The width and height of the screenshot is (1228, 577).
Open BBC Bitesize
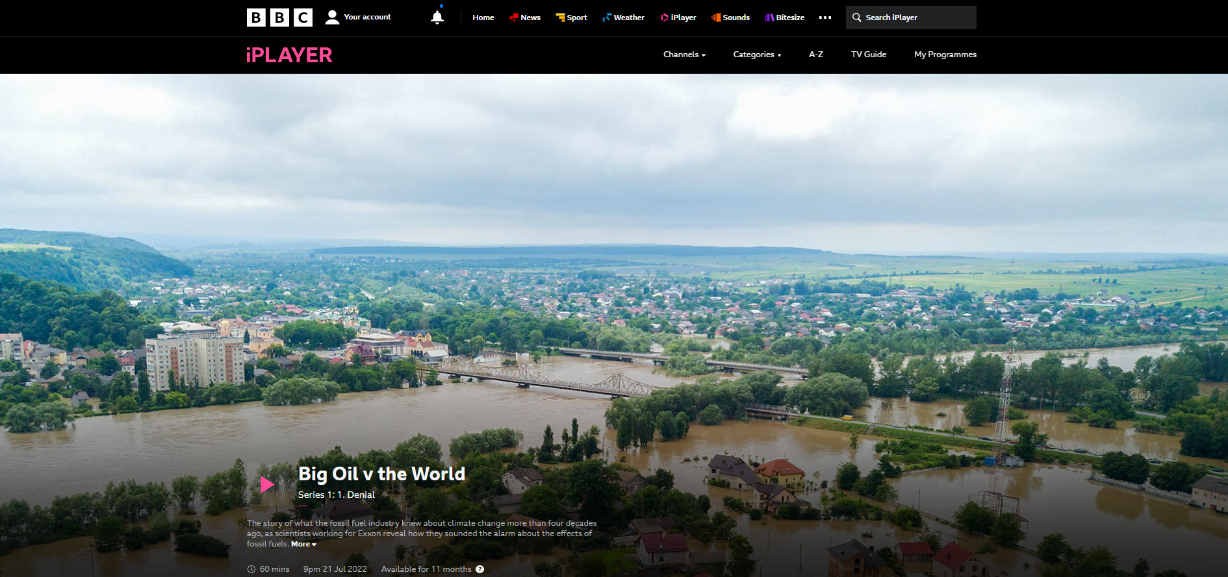coord(784,18)
